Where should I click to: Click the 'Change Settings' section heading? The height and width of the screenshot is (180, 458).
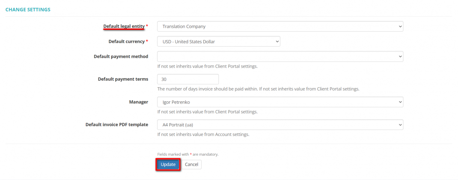(x=28, y=9)
